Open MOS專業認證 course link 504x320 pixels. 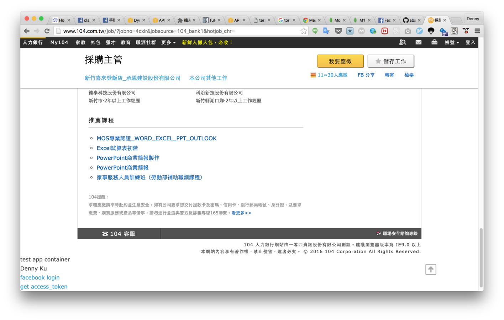[x=157, y=138]
